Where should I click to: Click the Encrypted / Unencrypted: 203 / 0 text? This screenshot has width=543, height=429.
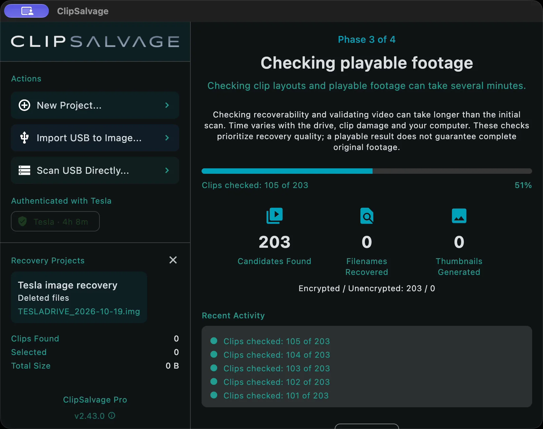point(367,288)
